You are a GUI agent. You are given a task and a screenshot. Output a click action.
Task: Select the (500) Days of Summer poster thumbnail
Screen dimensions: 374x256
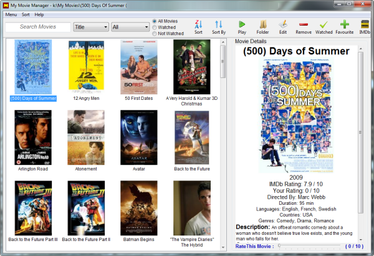33,67
